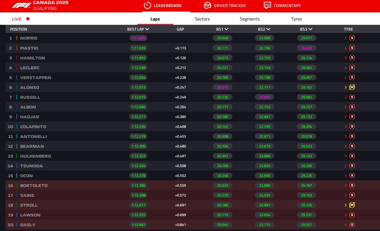Click the Driver Tracker helmet icon
The height and width of the screenshot is (231, 380).
click(207, 5)
